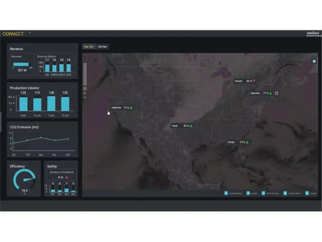The height and width of the screenshot is (242, 322).
Task: Click the 'Revenue Region' chart heading
Action: (x=46, y=56)
